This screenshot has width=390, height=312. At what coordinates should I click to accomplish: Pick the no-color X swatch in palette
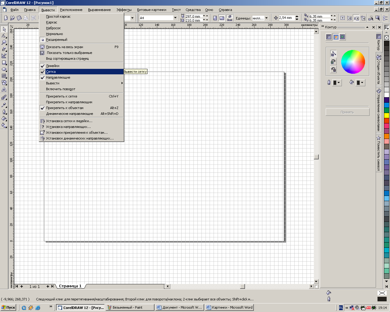tap(387, 38)
